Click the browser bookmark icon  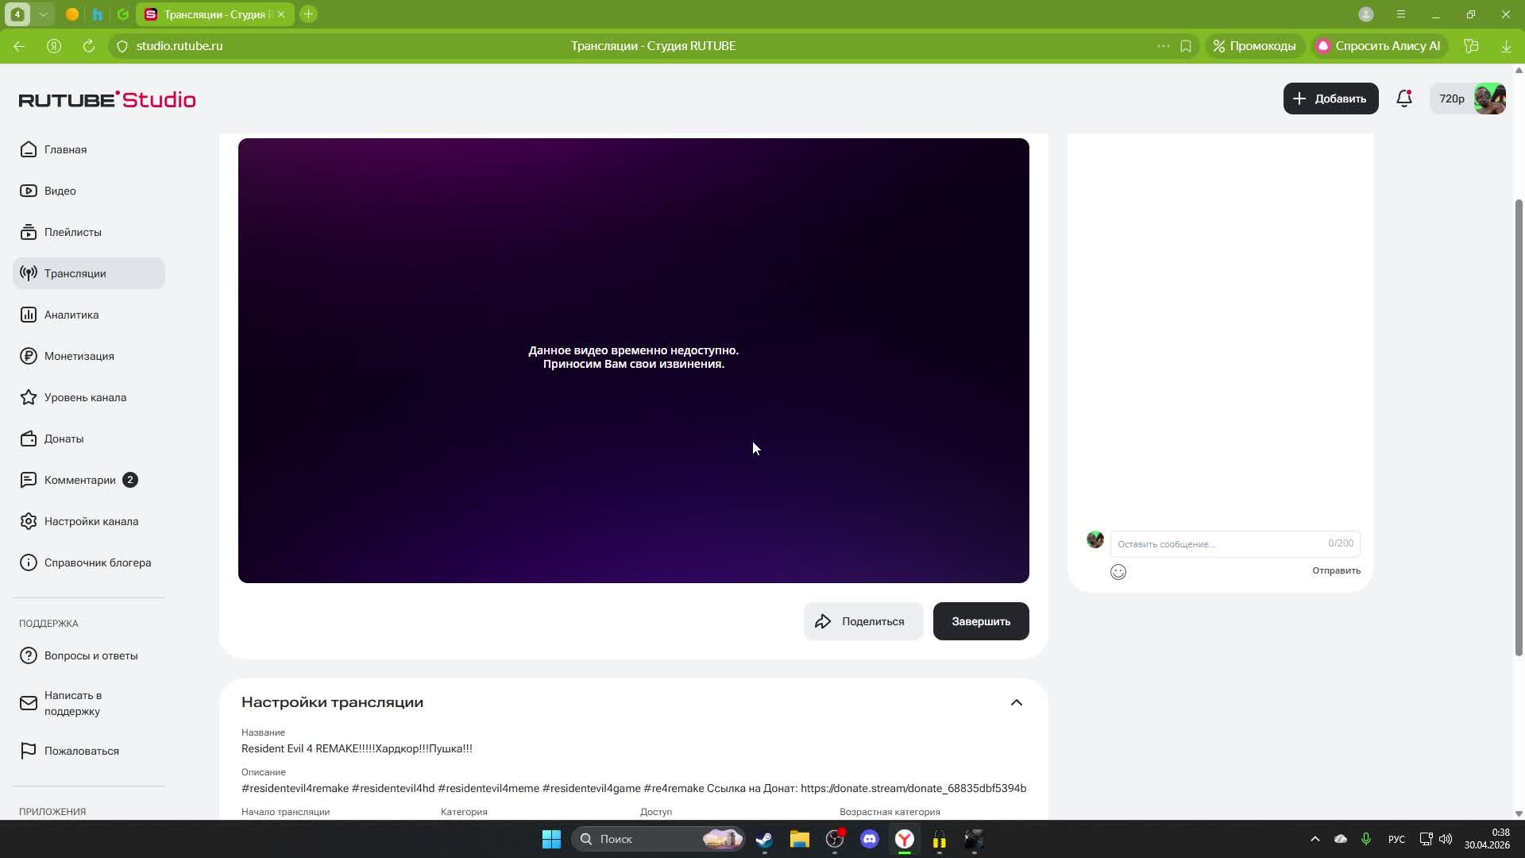point(1185,46)
